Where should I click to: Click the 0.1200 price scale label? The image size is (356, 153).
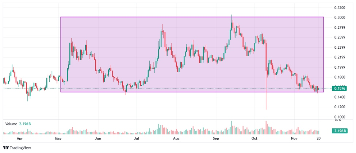click(340, 107)
